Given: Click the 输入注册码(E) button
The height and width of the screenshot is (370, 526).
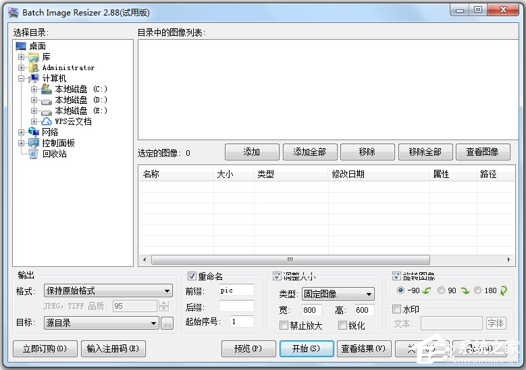Looking at the screenshot, I should point(113,348).
